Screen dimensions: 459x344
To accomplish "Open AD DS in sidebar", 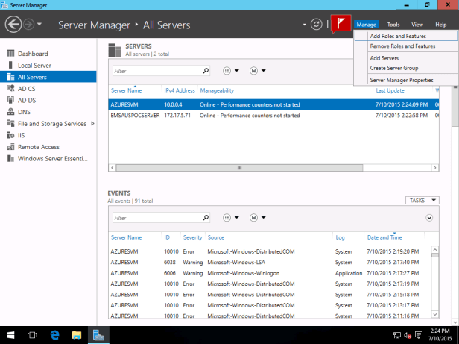I will click(x=27, y=100).
